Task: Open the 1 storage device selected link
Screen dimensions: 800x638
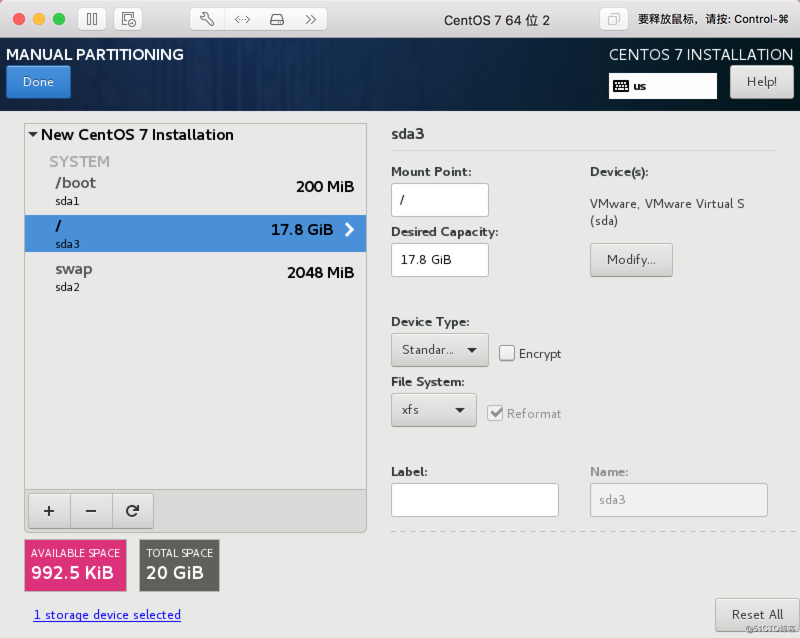Action: (107, 614)
